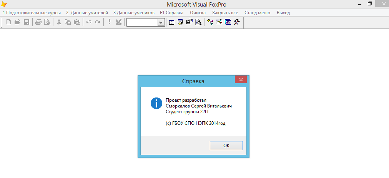Open the Toolbox hammer icon
The width and height of the screenshot is (389, 178).
coord(237,22)
